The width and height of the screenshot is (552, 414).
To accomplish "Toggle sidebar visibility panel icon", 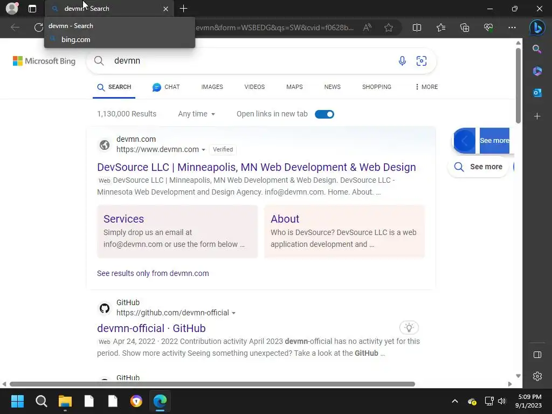I will (537, 355).
